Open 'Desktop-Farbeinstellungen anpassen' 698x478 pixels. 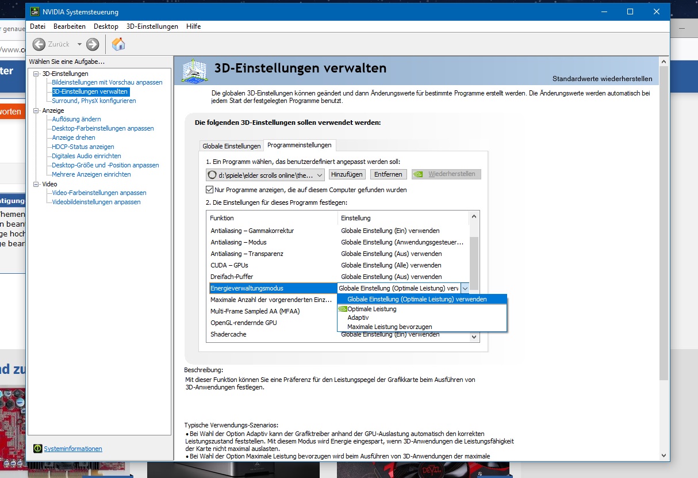pyautogui.click(x=103, y=128)
